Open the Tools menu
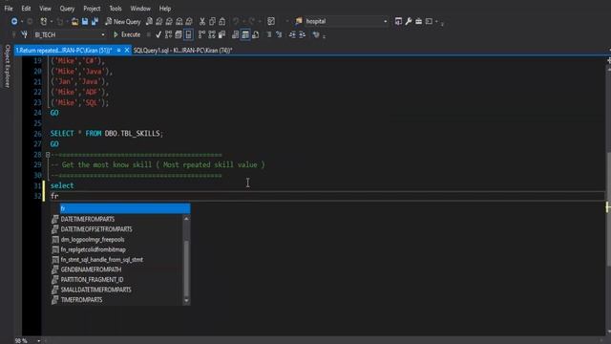 [x=116, y=9]
